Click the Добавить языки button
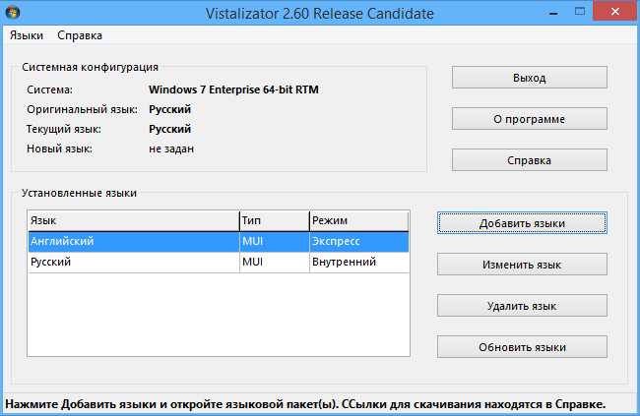Image resolution: width=640 pixels, height=416 pixels. pyautogui.click(x=522, y=223)
